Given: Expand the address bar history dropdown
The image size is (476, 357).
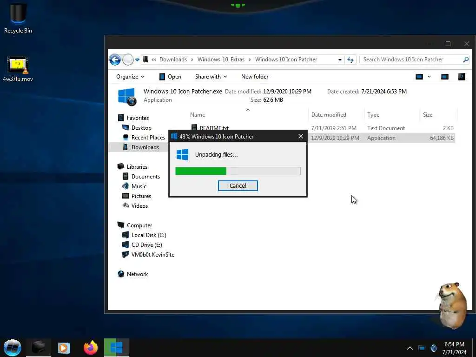Looking at the screenshot, I should coord(340,60).
